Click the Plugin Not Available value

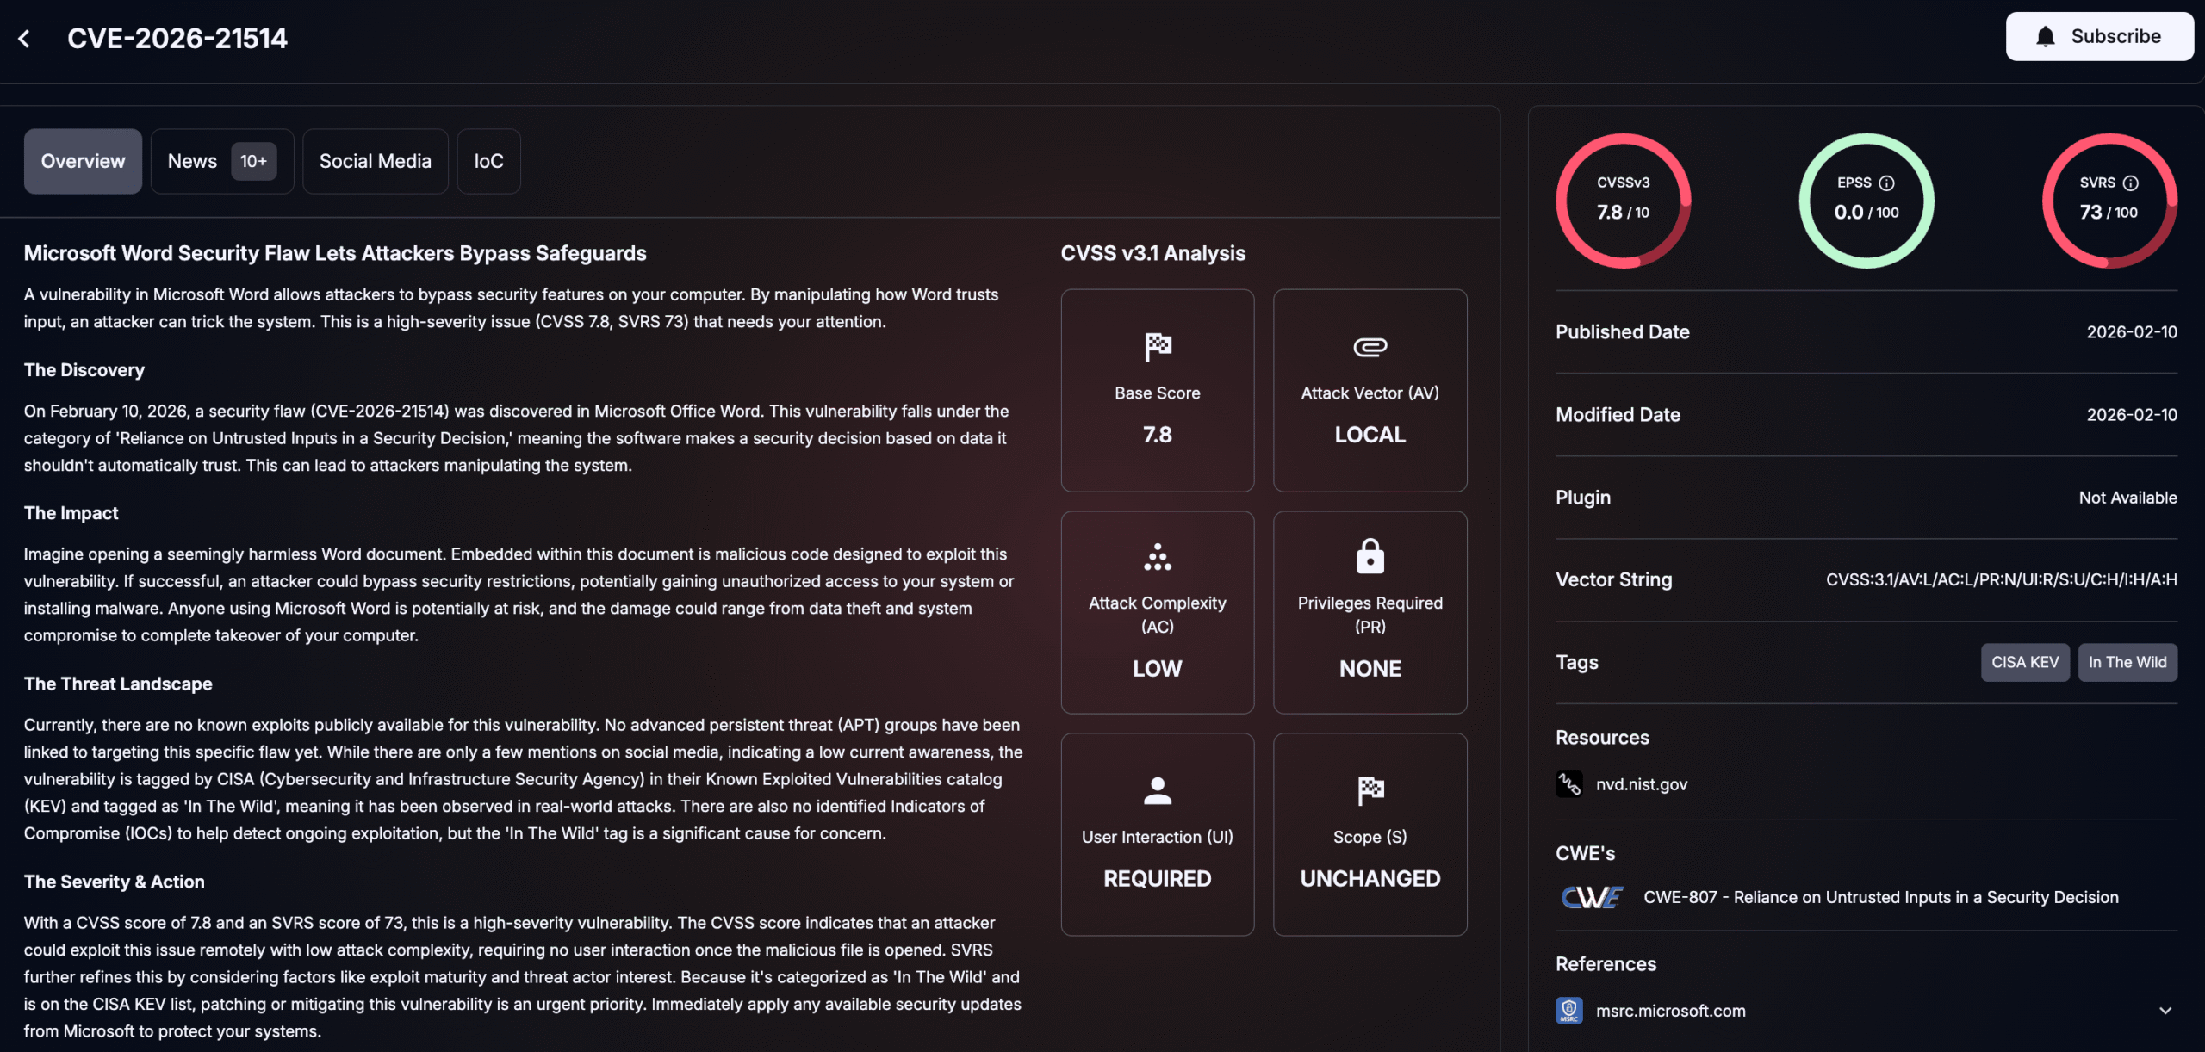tap(2127, 497)
